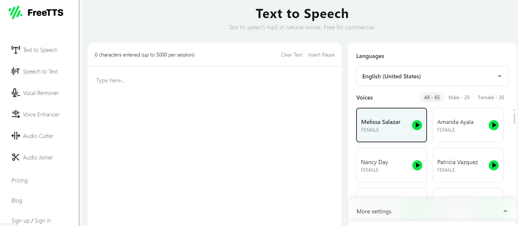Screen dimensions: 518x226
Task: Open the Voice Enhancer icon
Action: click(15, 115)
